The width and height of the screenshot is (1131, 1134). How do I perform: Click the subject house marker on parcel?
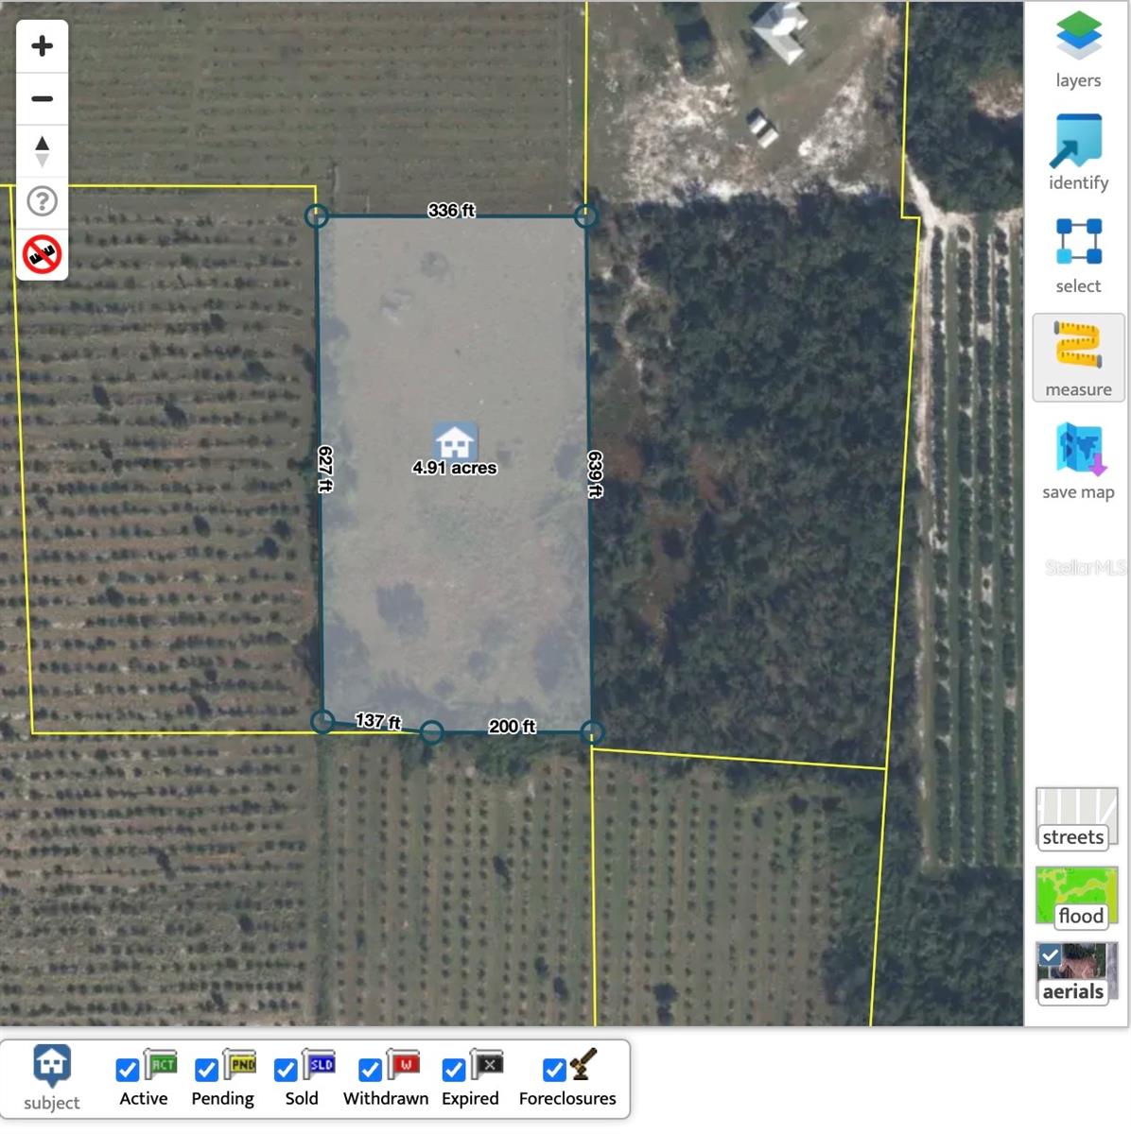[x=455, y=440]
